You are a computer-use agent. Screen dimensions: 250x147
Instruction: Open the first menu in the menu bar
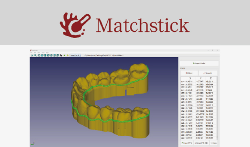point(32,53)
